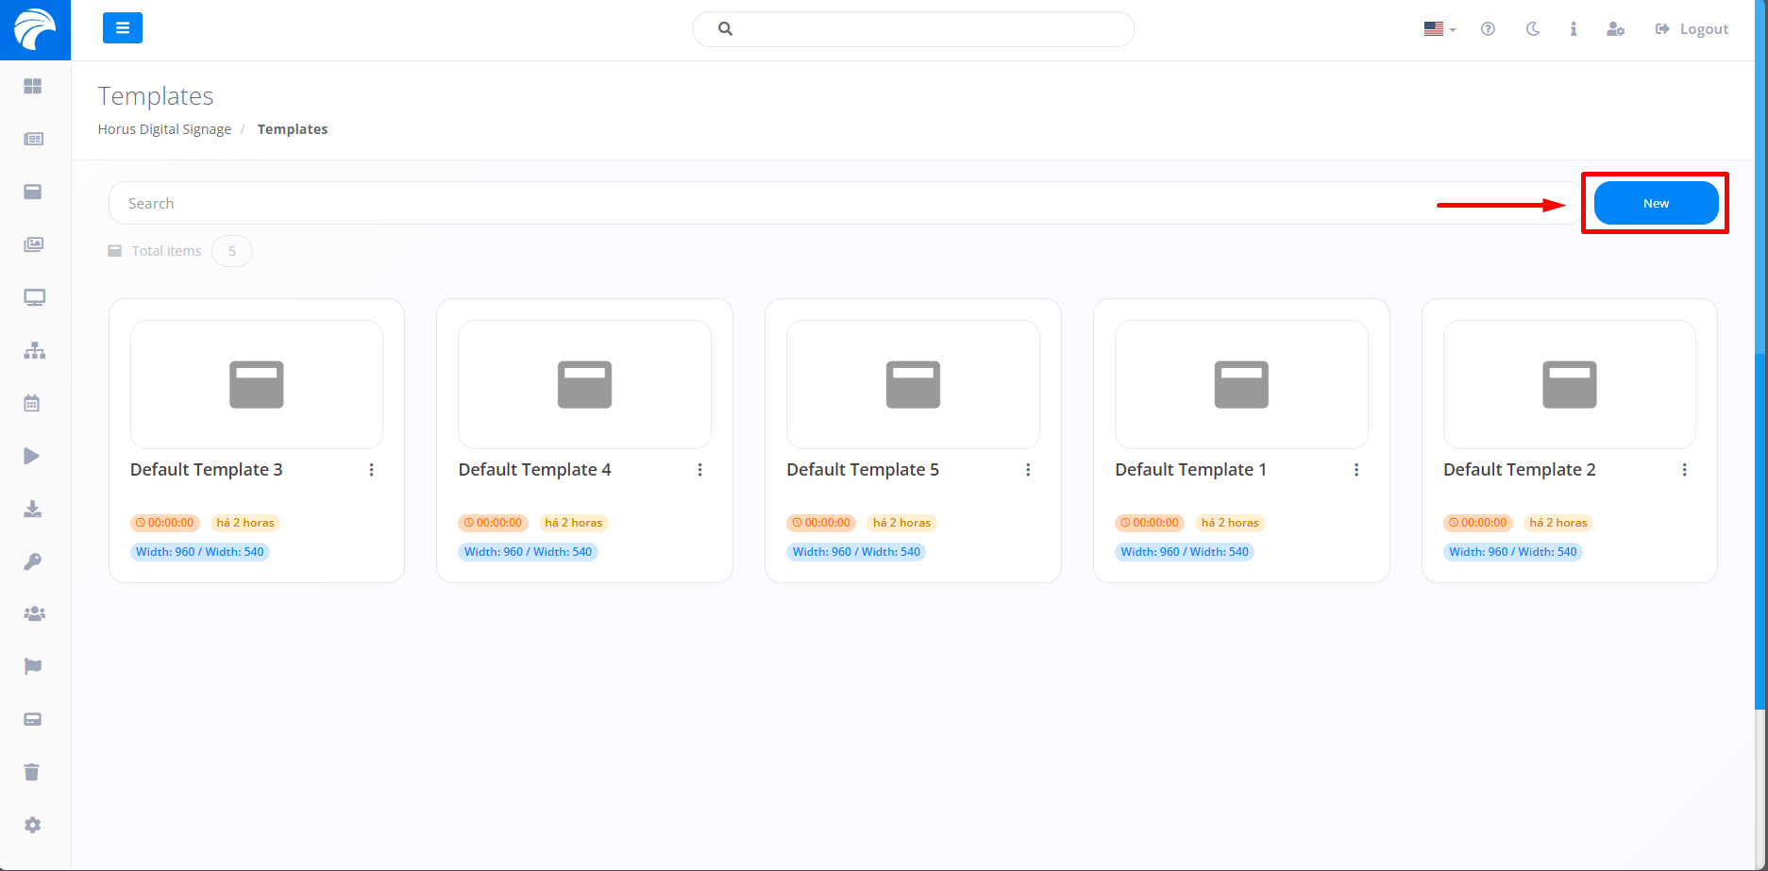The image size is (1768, 871).
Task: Open the language flag dropdown
Action: (1440, 29)
